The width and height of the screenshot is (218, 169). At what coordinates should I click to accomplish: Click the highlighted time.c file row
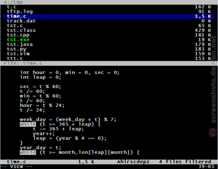[109, 16]
